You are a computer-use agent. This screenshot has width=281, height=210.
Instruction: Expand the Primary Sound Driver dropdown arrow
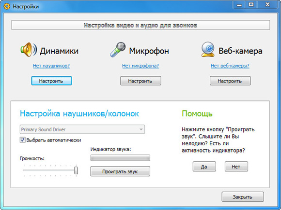[x=141, y=129]
